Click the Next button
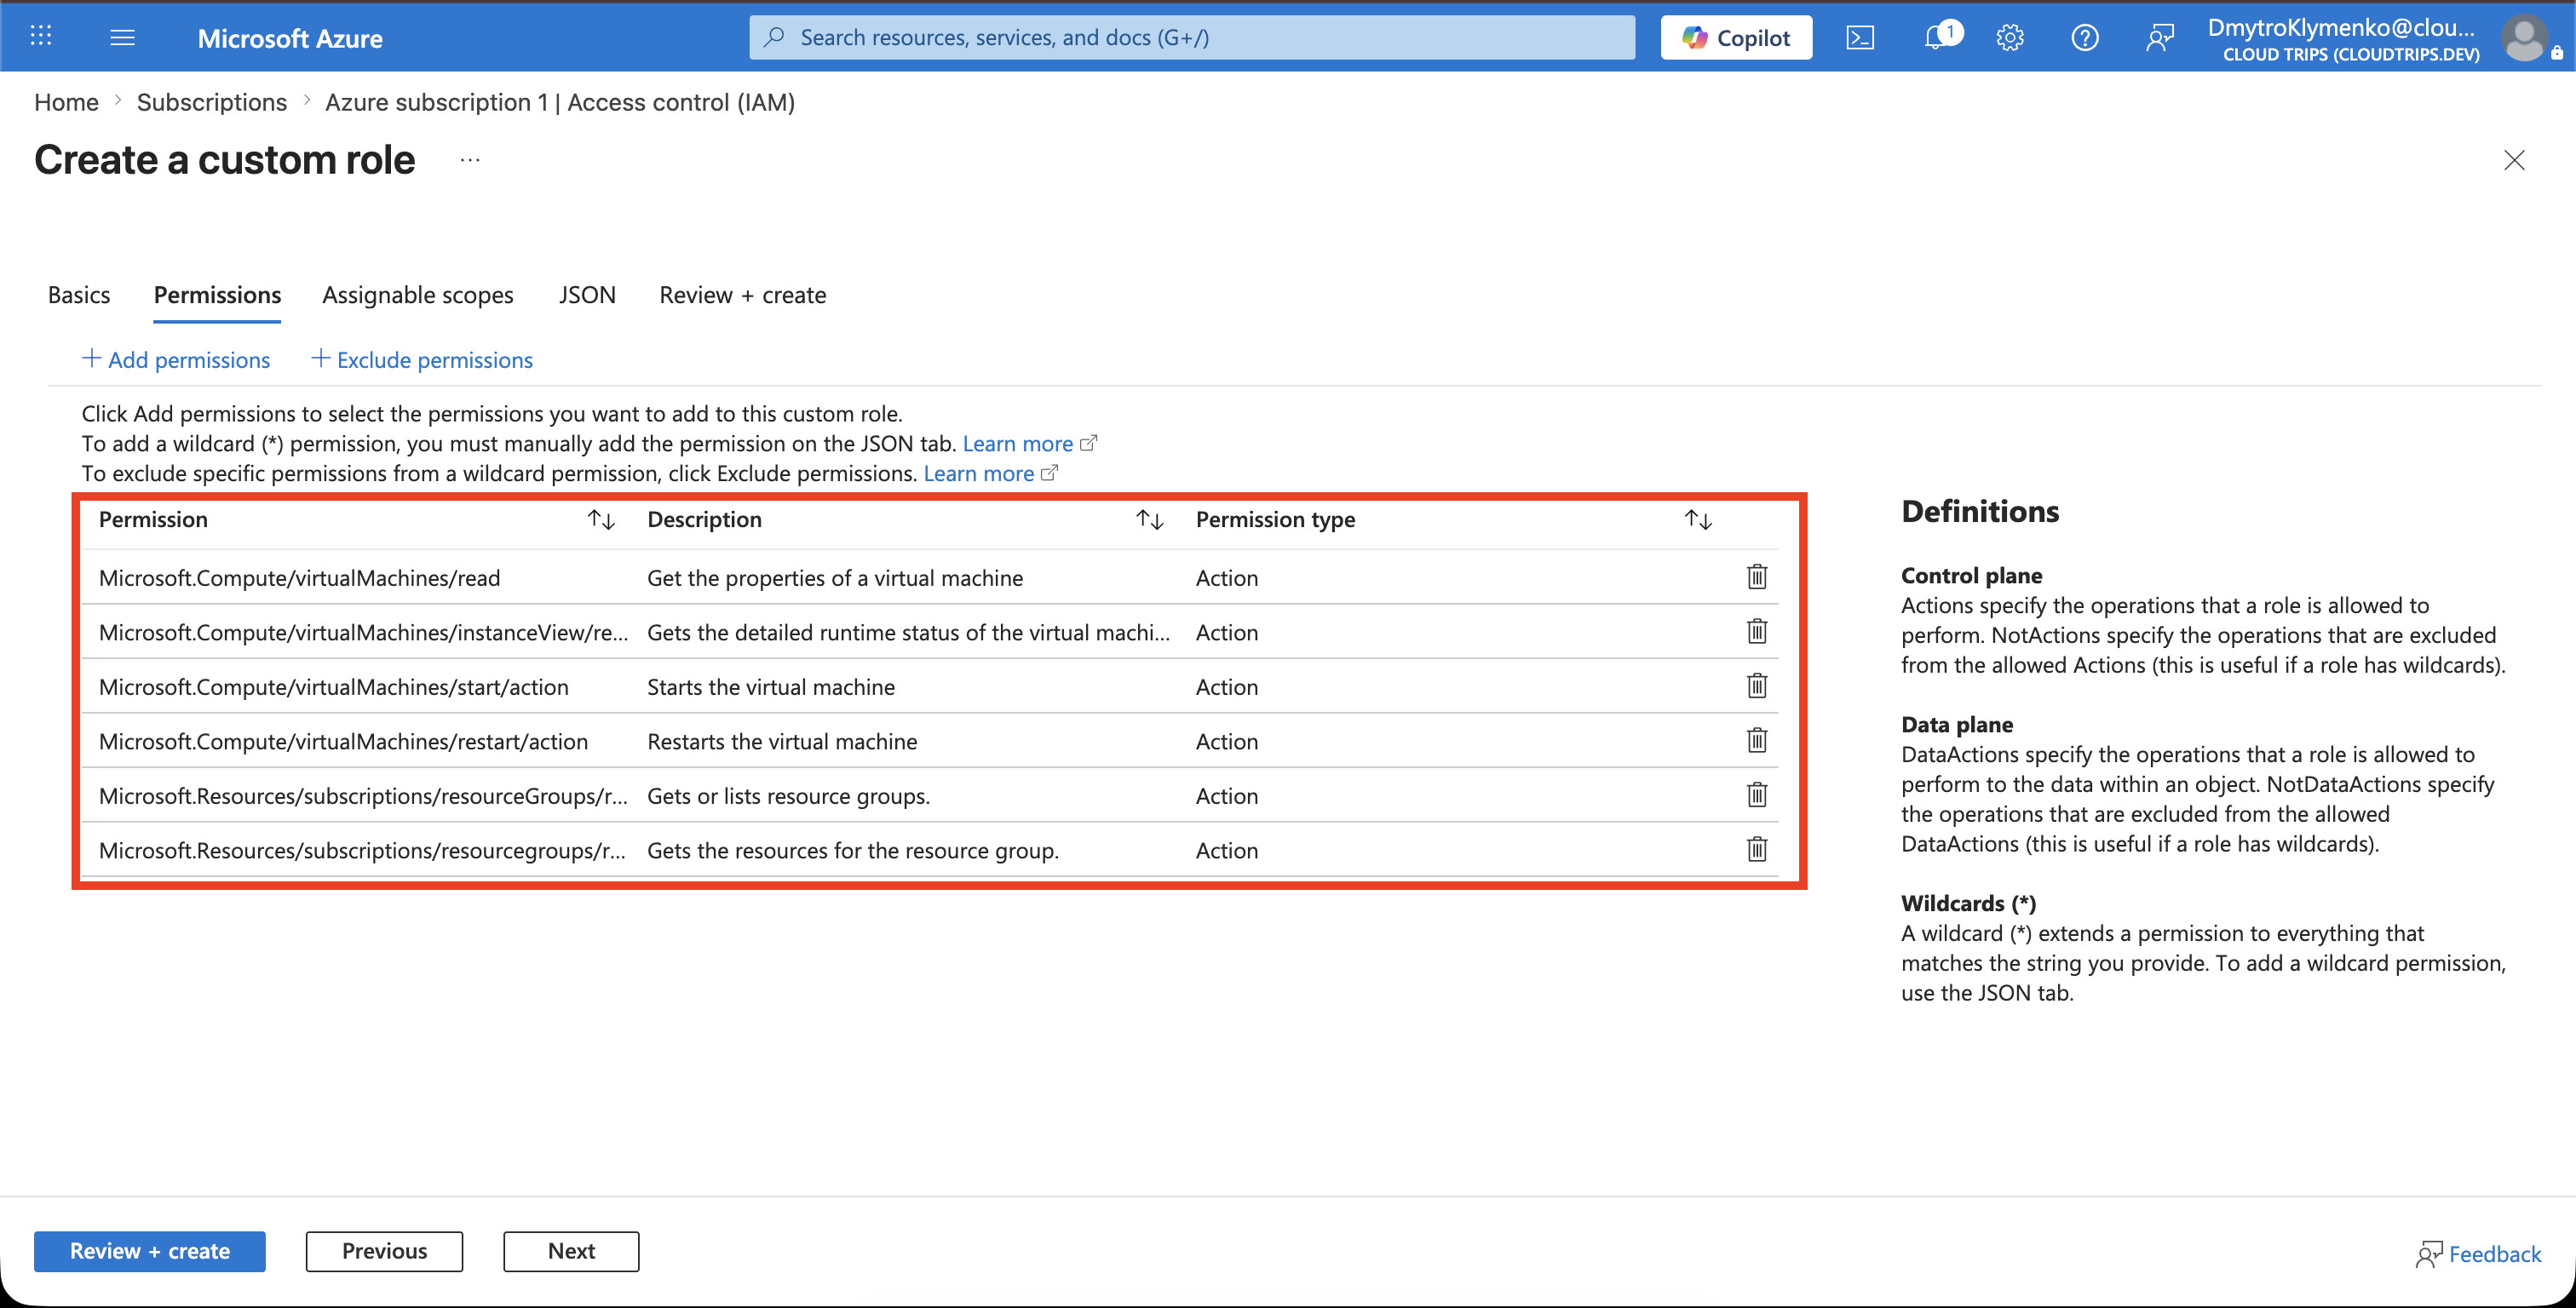 [571, 1251]
